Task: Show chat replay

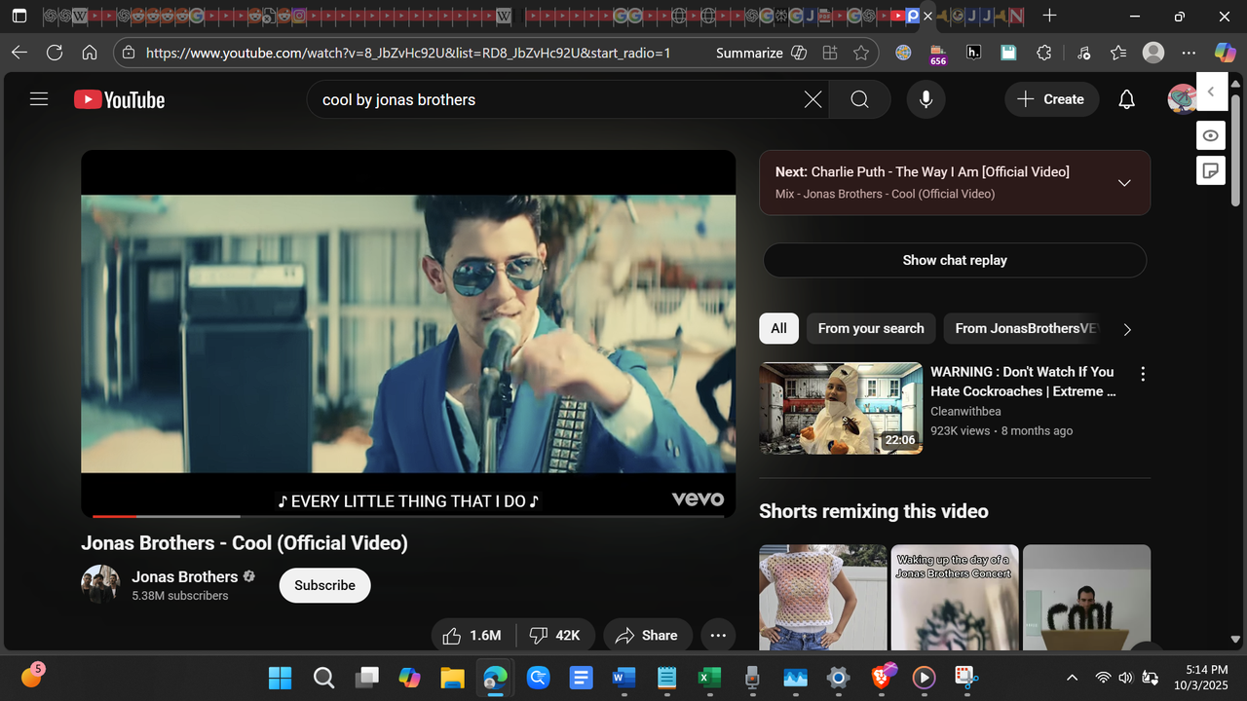Action: pos(955,260)
